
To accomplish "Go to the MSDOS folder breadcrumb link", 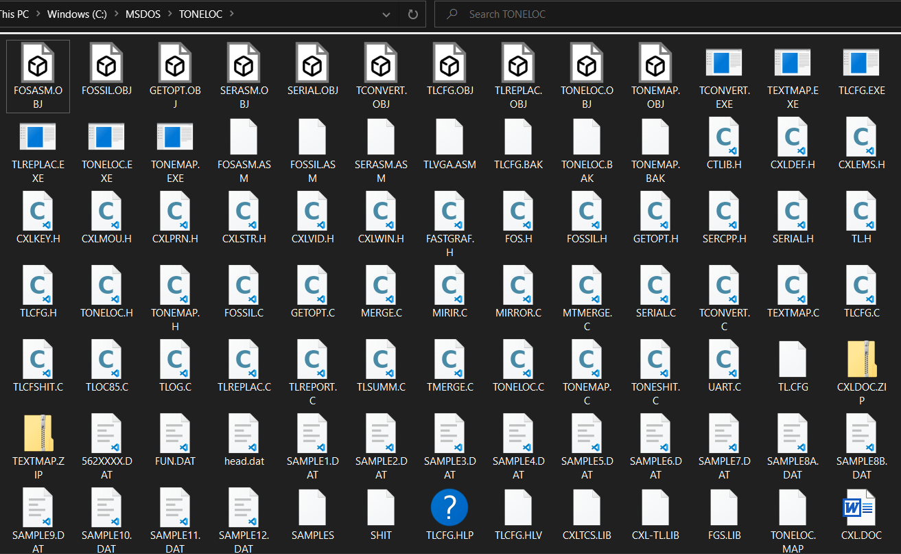I will click(143, 14).
